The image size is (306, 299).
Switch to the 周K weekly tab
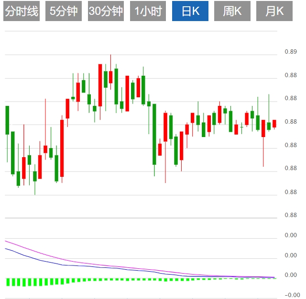(232, 11)
